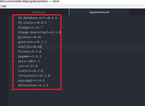
Task: Click the line Django==1.11.7
Action: tap(30, 28)
